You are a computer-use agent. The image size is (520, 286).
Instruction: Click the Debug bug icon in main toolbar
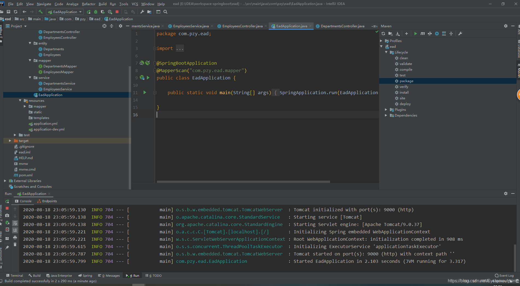coord(96,12)
